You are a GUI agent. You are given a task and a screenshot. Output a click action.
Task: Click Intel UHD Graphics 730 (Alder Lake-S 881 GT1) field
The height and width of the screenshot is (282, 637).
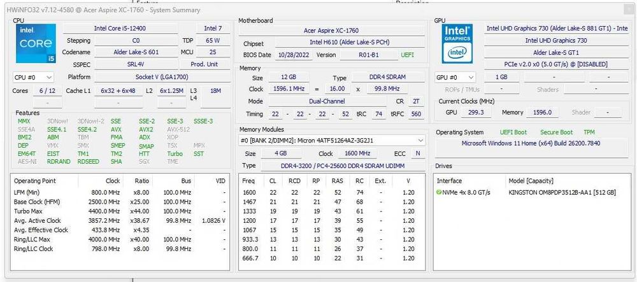[557, 29]
